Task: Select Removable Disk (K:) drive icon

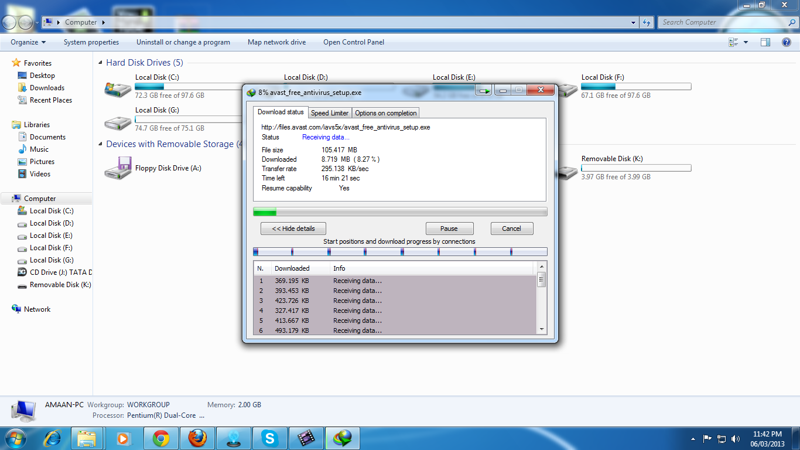Action: pyautogui.click(x=567, y=171)
